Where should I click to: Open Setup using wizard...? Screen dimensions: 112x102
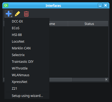27,96
